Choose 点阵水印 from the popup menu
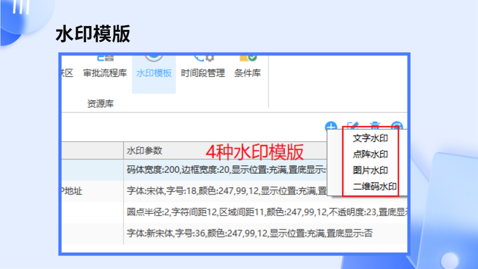 pos(370,154)
